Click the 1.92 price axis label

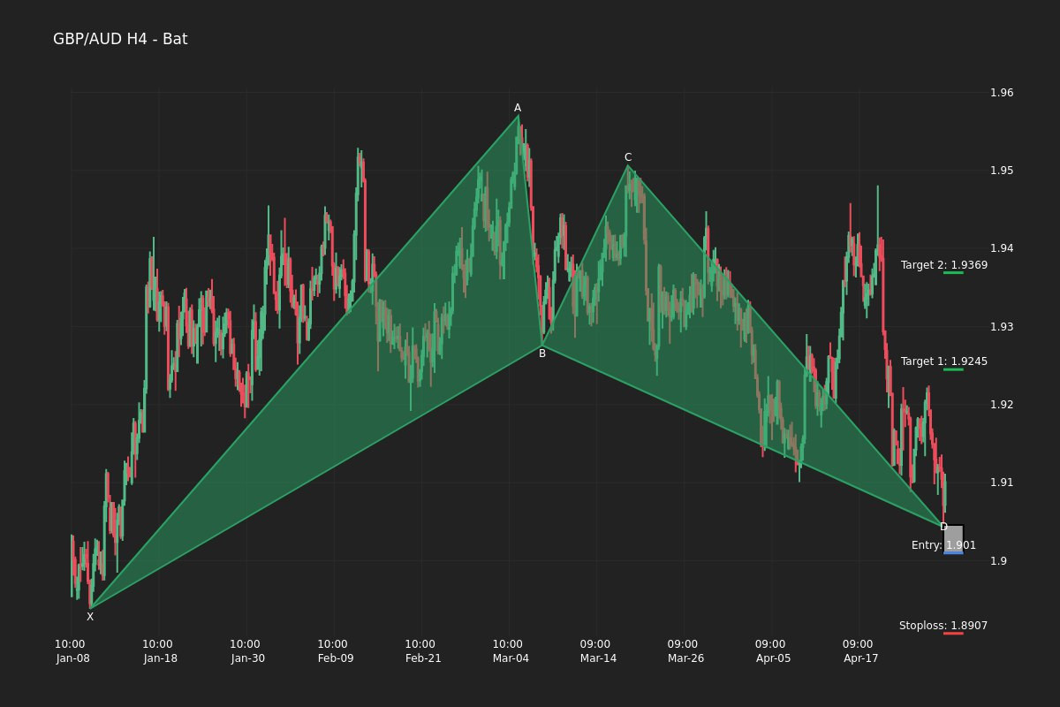point(1002,405)
